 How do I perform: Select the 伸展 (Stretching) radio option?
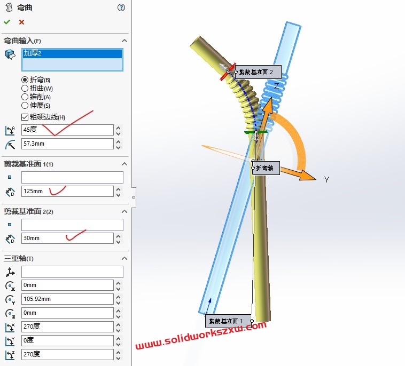(25, 105)
